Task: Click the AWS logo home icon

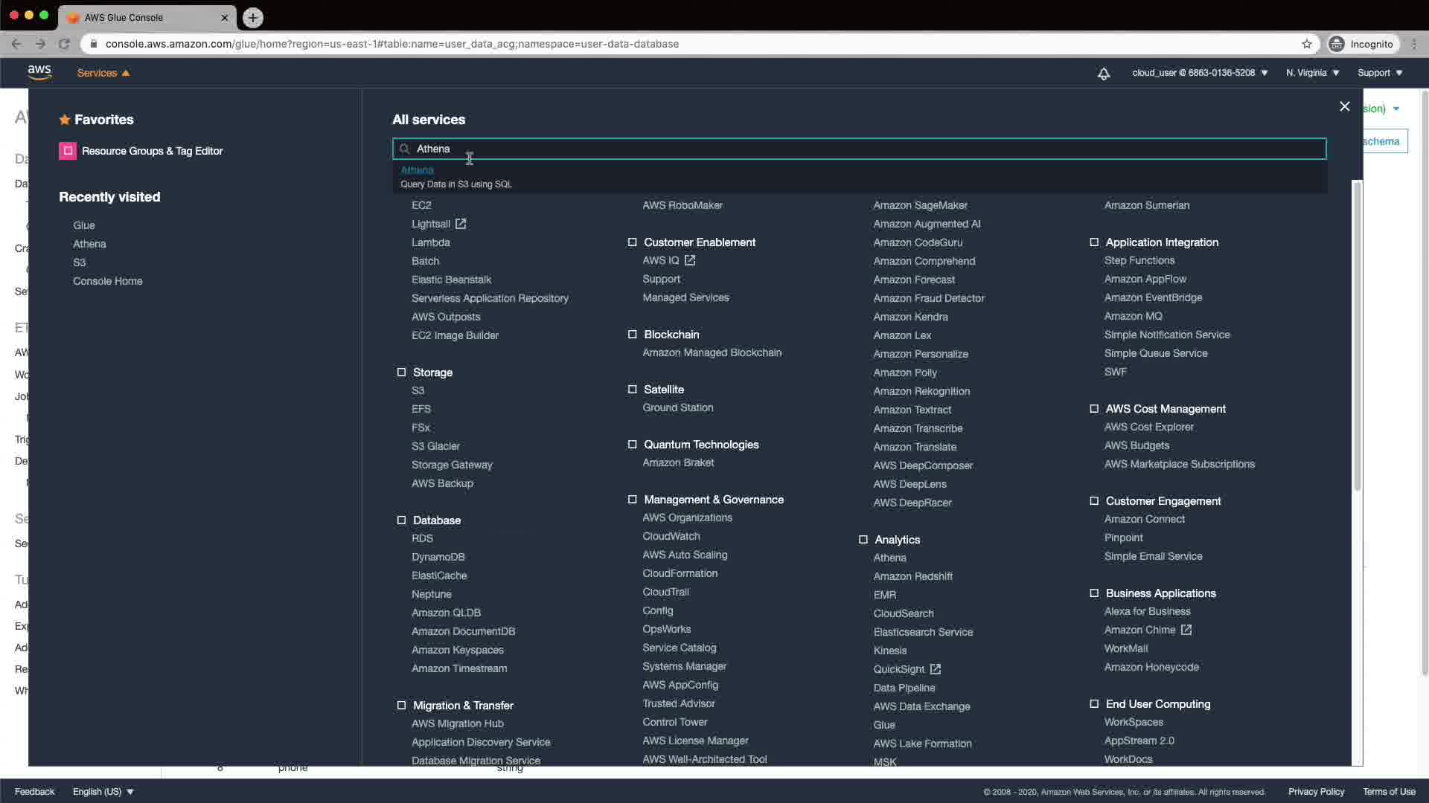Action: pos(39,72)
